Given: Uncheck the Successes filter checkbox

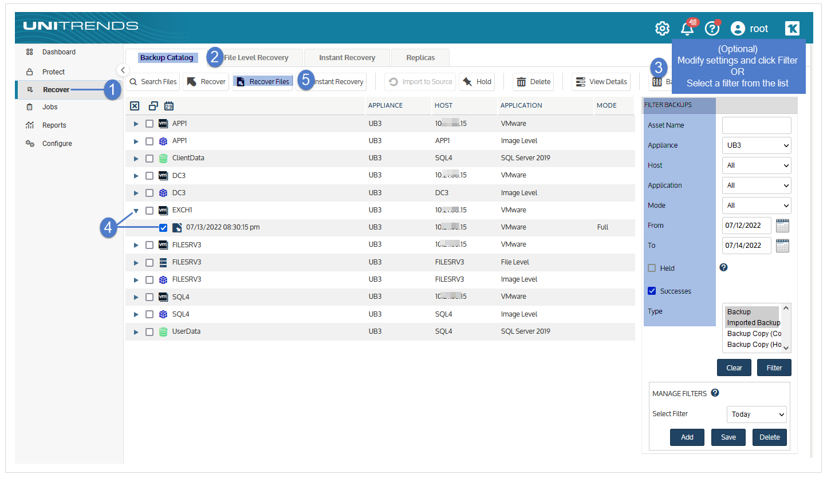Looking at the screenshot, I should pyautogui.click(x=652, y=291).
